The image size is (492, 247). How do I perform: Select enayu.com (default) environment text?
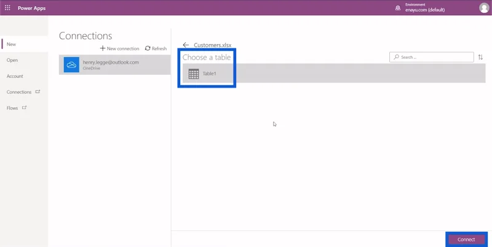click(425, 10)
